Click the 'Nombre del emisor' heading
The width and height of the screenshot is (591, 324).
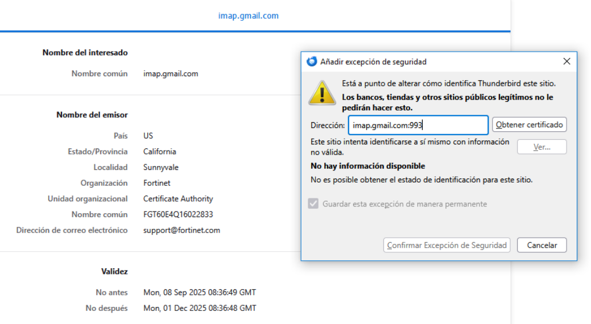[92, 115]
